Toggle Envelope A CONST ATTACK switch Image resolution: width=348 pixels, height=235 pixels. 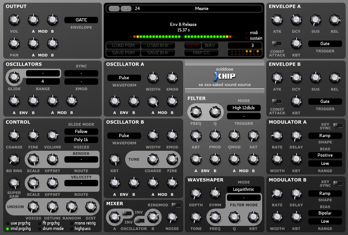coord(277,43)
